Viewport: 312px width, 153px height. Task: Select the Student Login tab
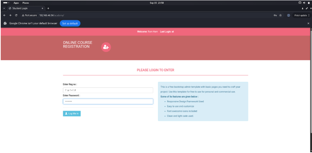[26, 8]
